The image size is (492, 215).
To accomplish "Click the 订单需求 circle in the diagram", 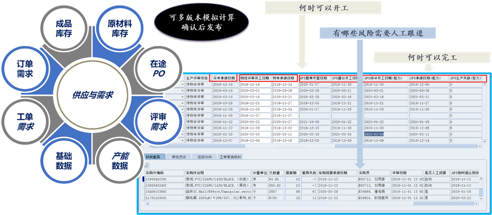I will click(25, 68).
